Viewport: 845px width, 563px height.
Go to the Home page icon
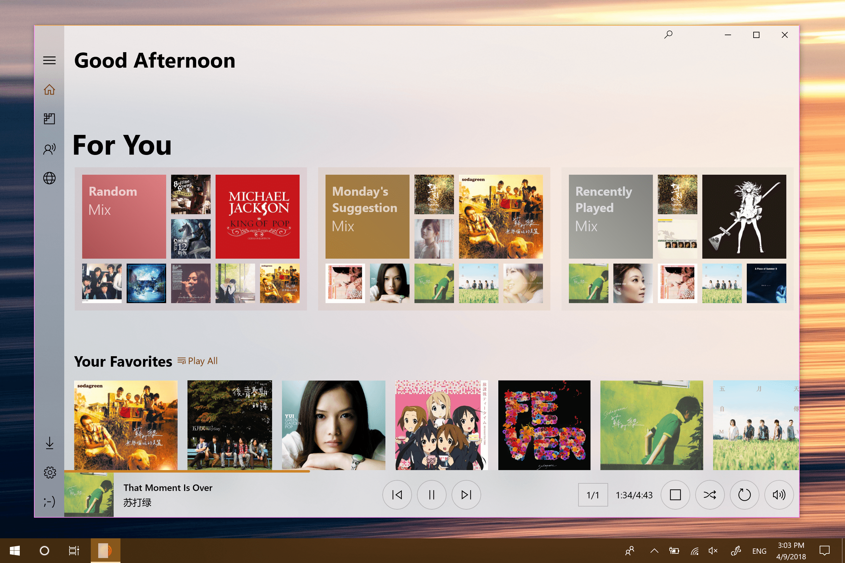(x=49, y=90)
